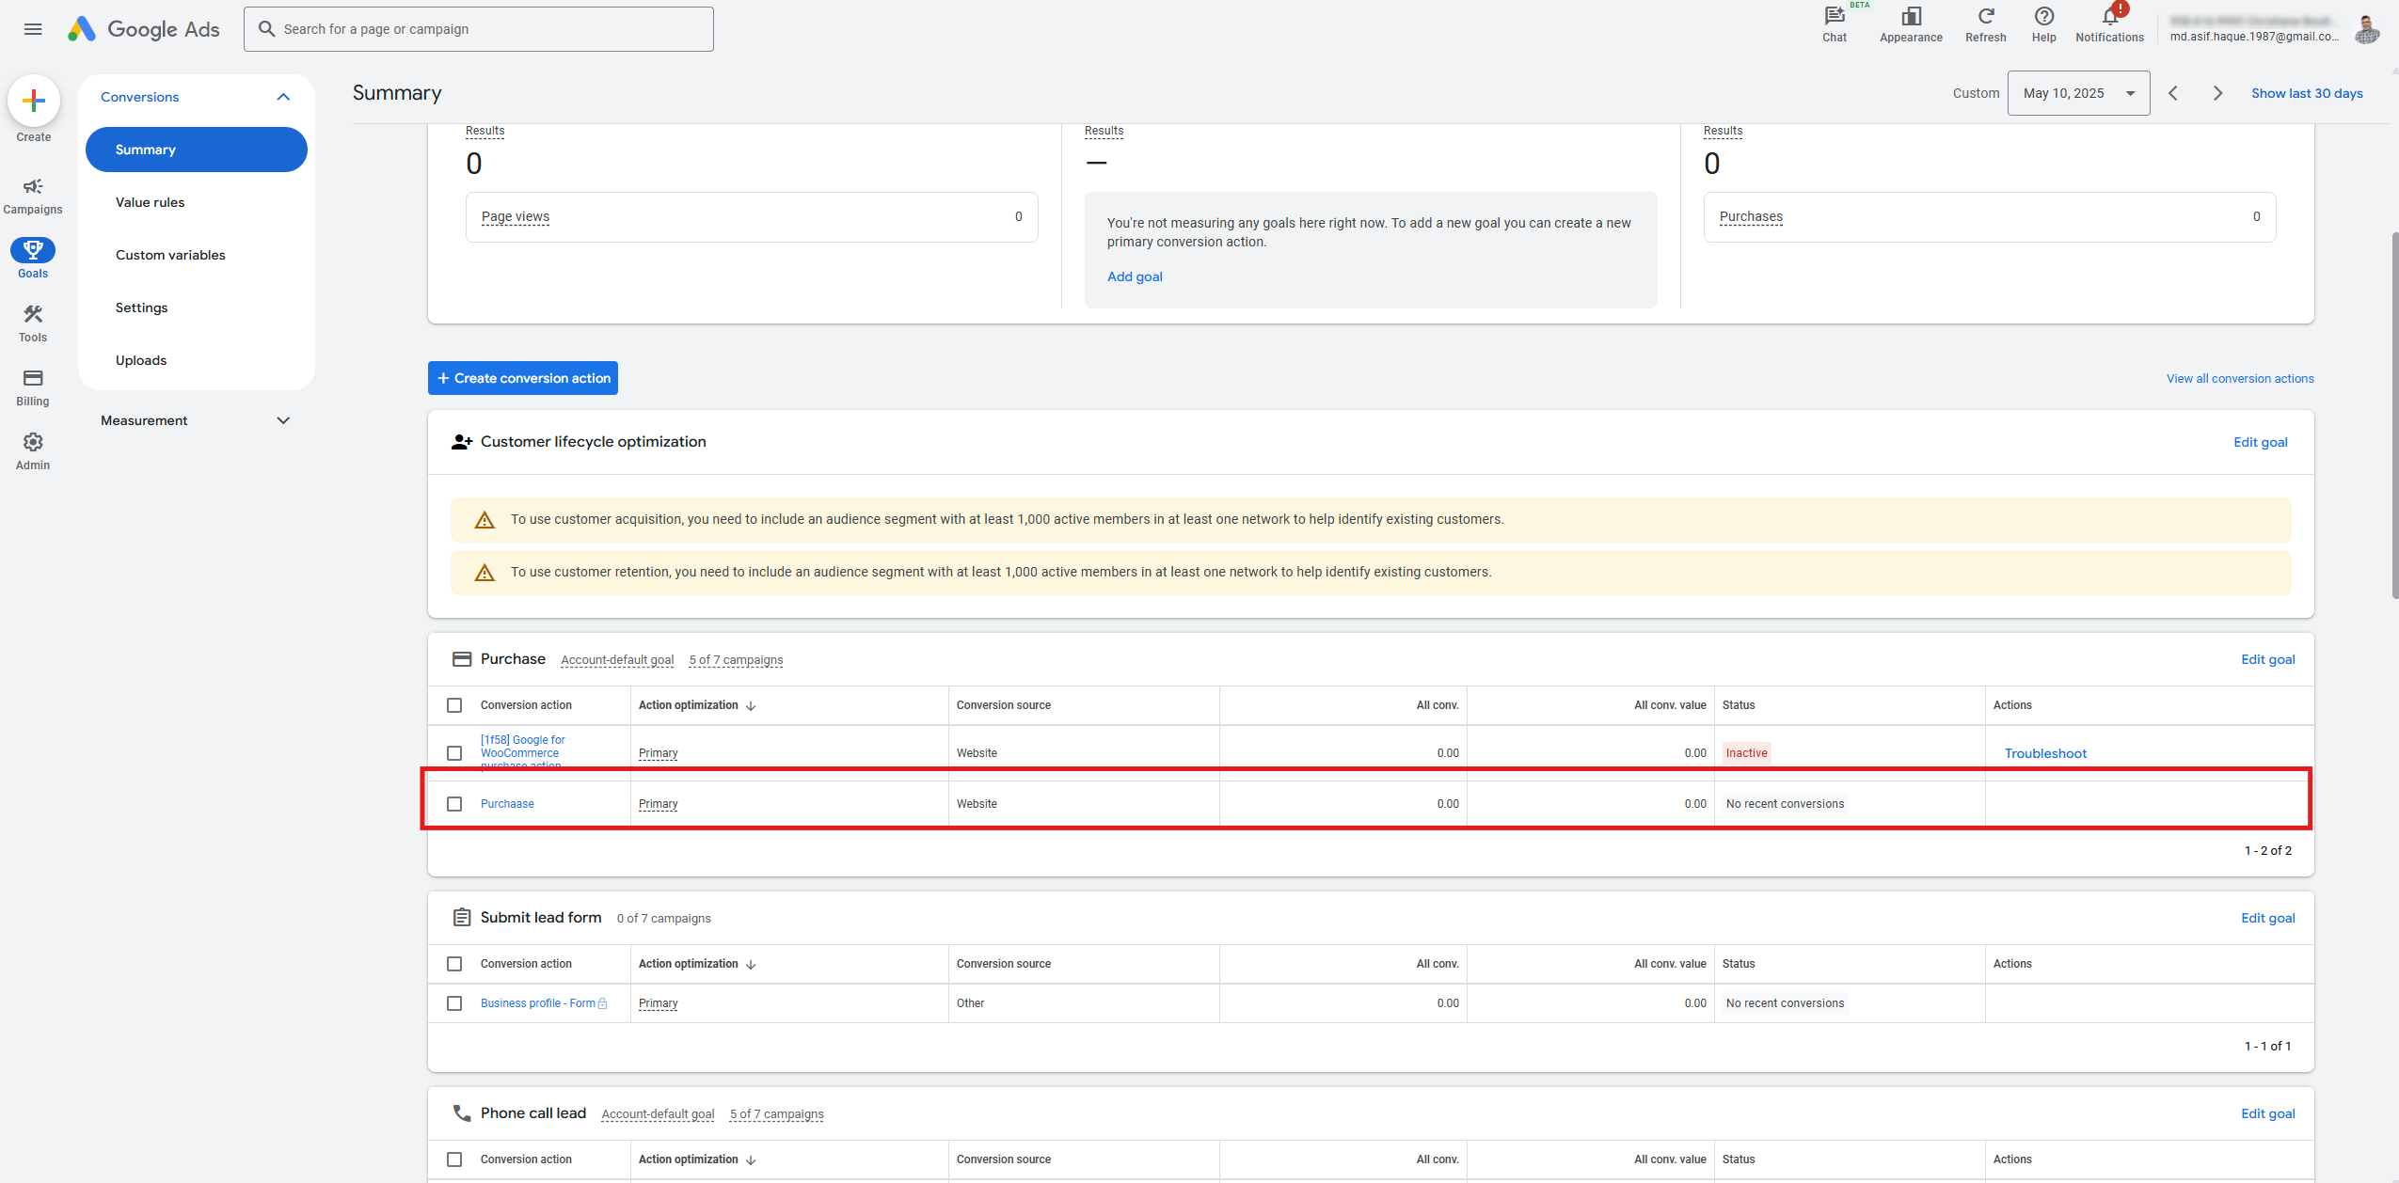Image resolution: width=2399 pixels, height=1183 pixels.
Task: Open the Appearance panel
Action: coord(1910,24)
